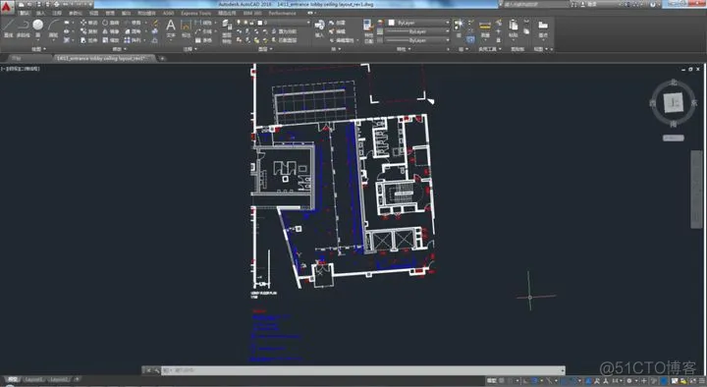Viewport: 707px width, 387px height.
Task: Toggle ribbon minimize button after Performance tab
Action: pyautogui.click(x=310, y=13)
